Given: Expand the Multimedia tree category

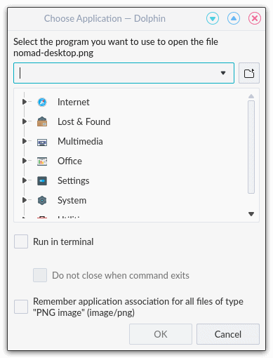Looking at the screenshot, I should point(24,141).
